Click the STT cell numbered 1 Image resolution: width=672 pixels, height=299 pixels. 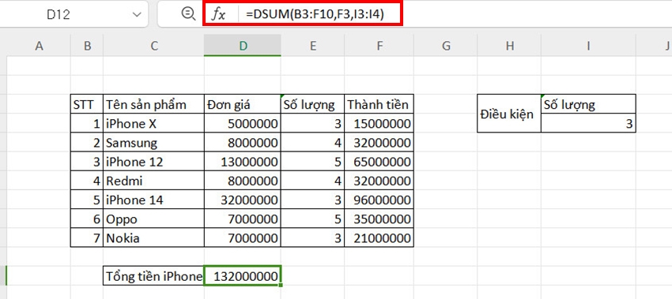tap(87, 123)
